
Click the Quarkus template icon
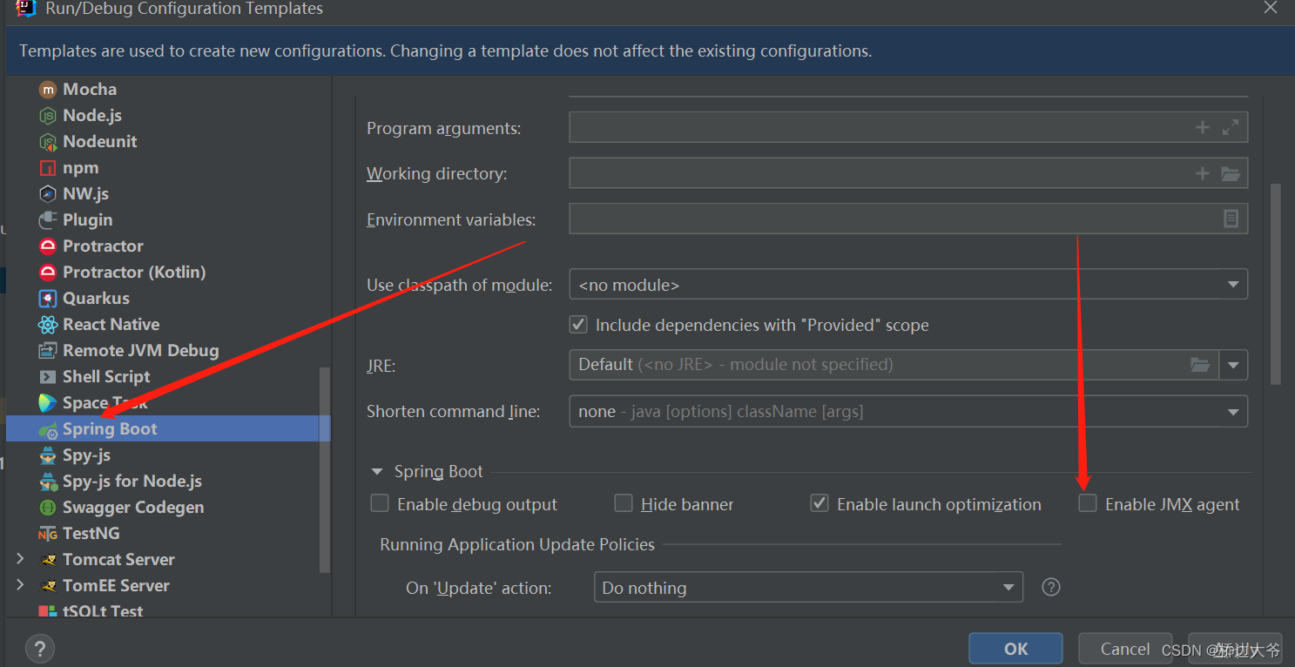click(48, 298)
